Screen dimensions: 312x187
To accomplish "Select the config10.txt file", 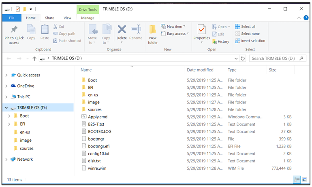I will click(x=99, y=154).
